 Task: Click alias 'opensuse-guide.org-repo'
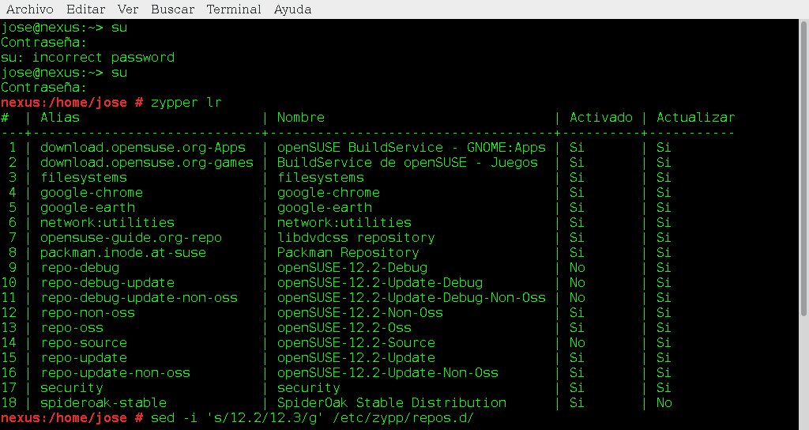pos(131,237)
